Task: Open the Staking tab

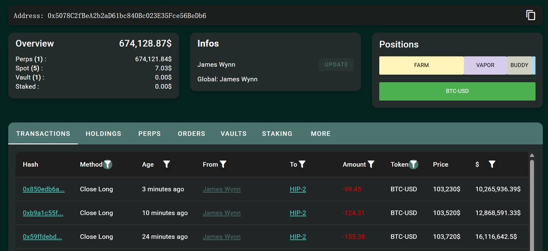Action: pos(277,133)
